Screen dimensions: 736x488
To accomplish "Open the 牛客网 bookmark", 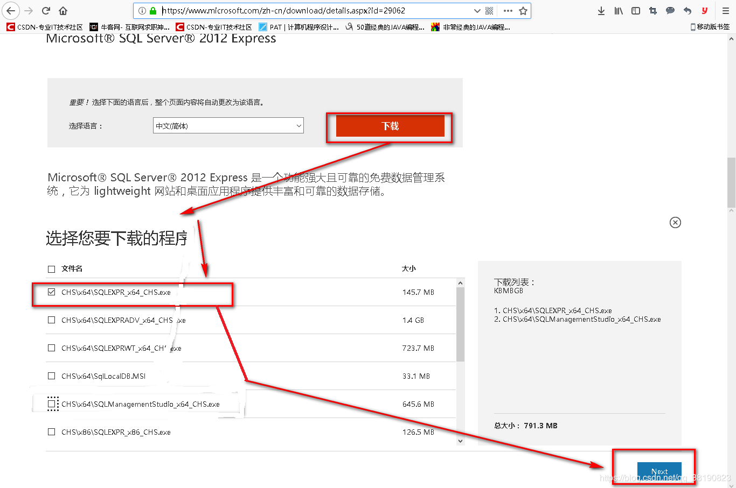I will coord(129,27).
